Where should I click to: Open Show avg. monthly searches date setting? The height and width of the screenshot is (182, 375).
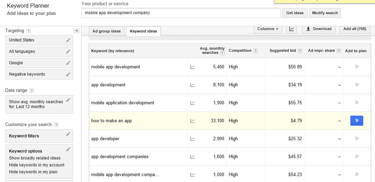tap(39, 104)
